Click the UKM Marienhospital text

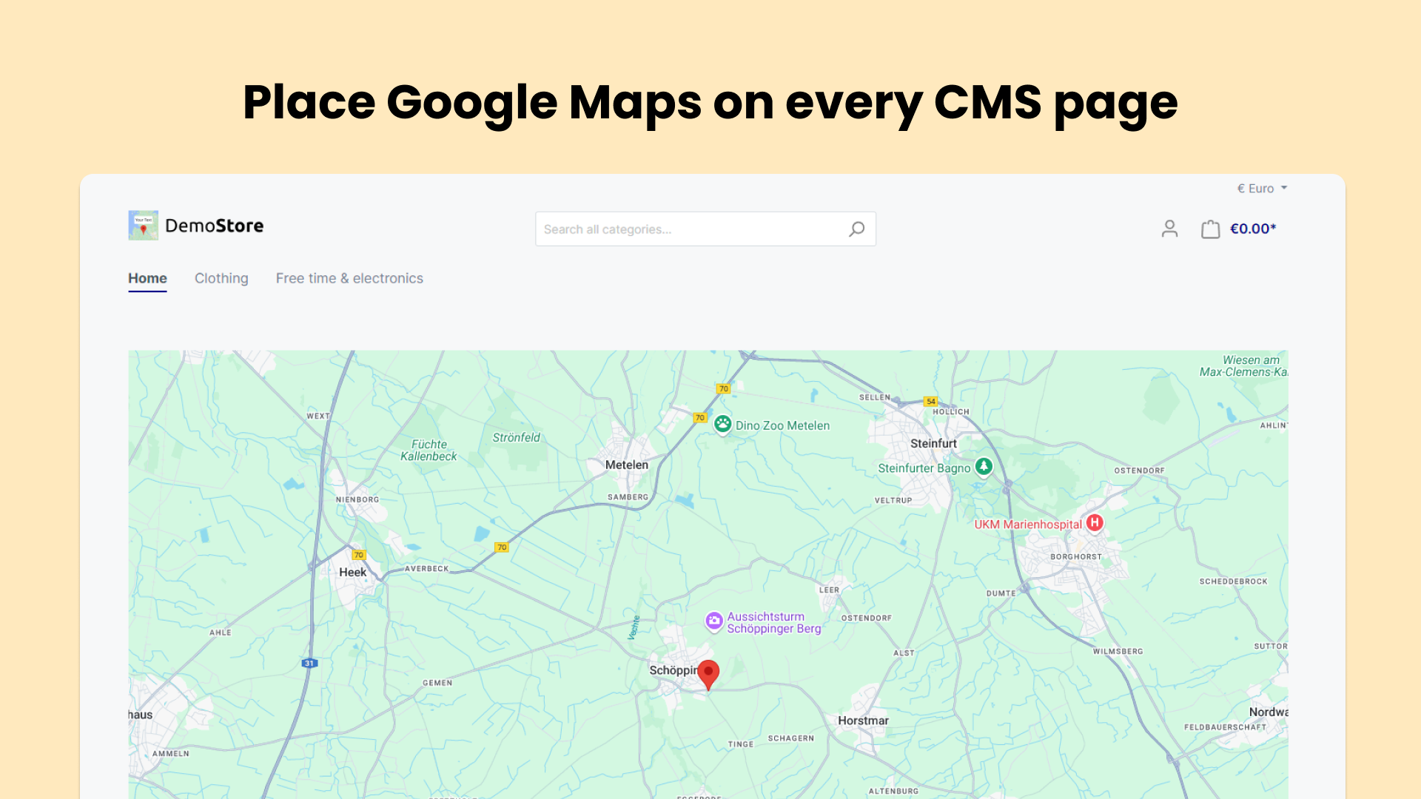tap(1028, 525)
